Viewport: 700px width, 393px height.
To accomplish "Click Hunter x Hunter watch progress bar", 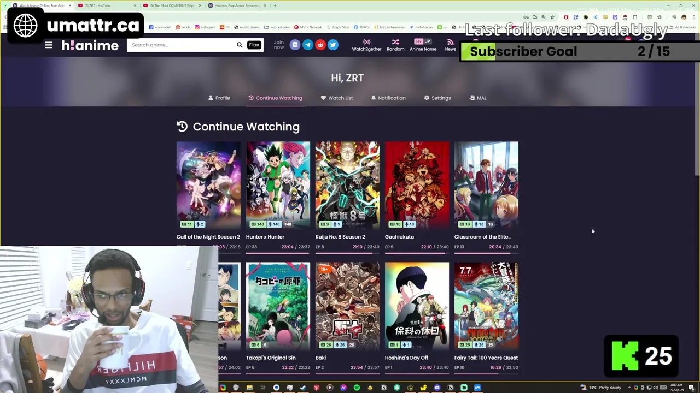I will (278, 252).
